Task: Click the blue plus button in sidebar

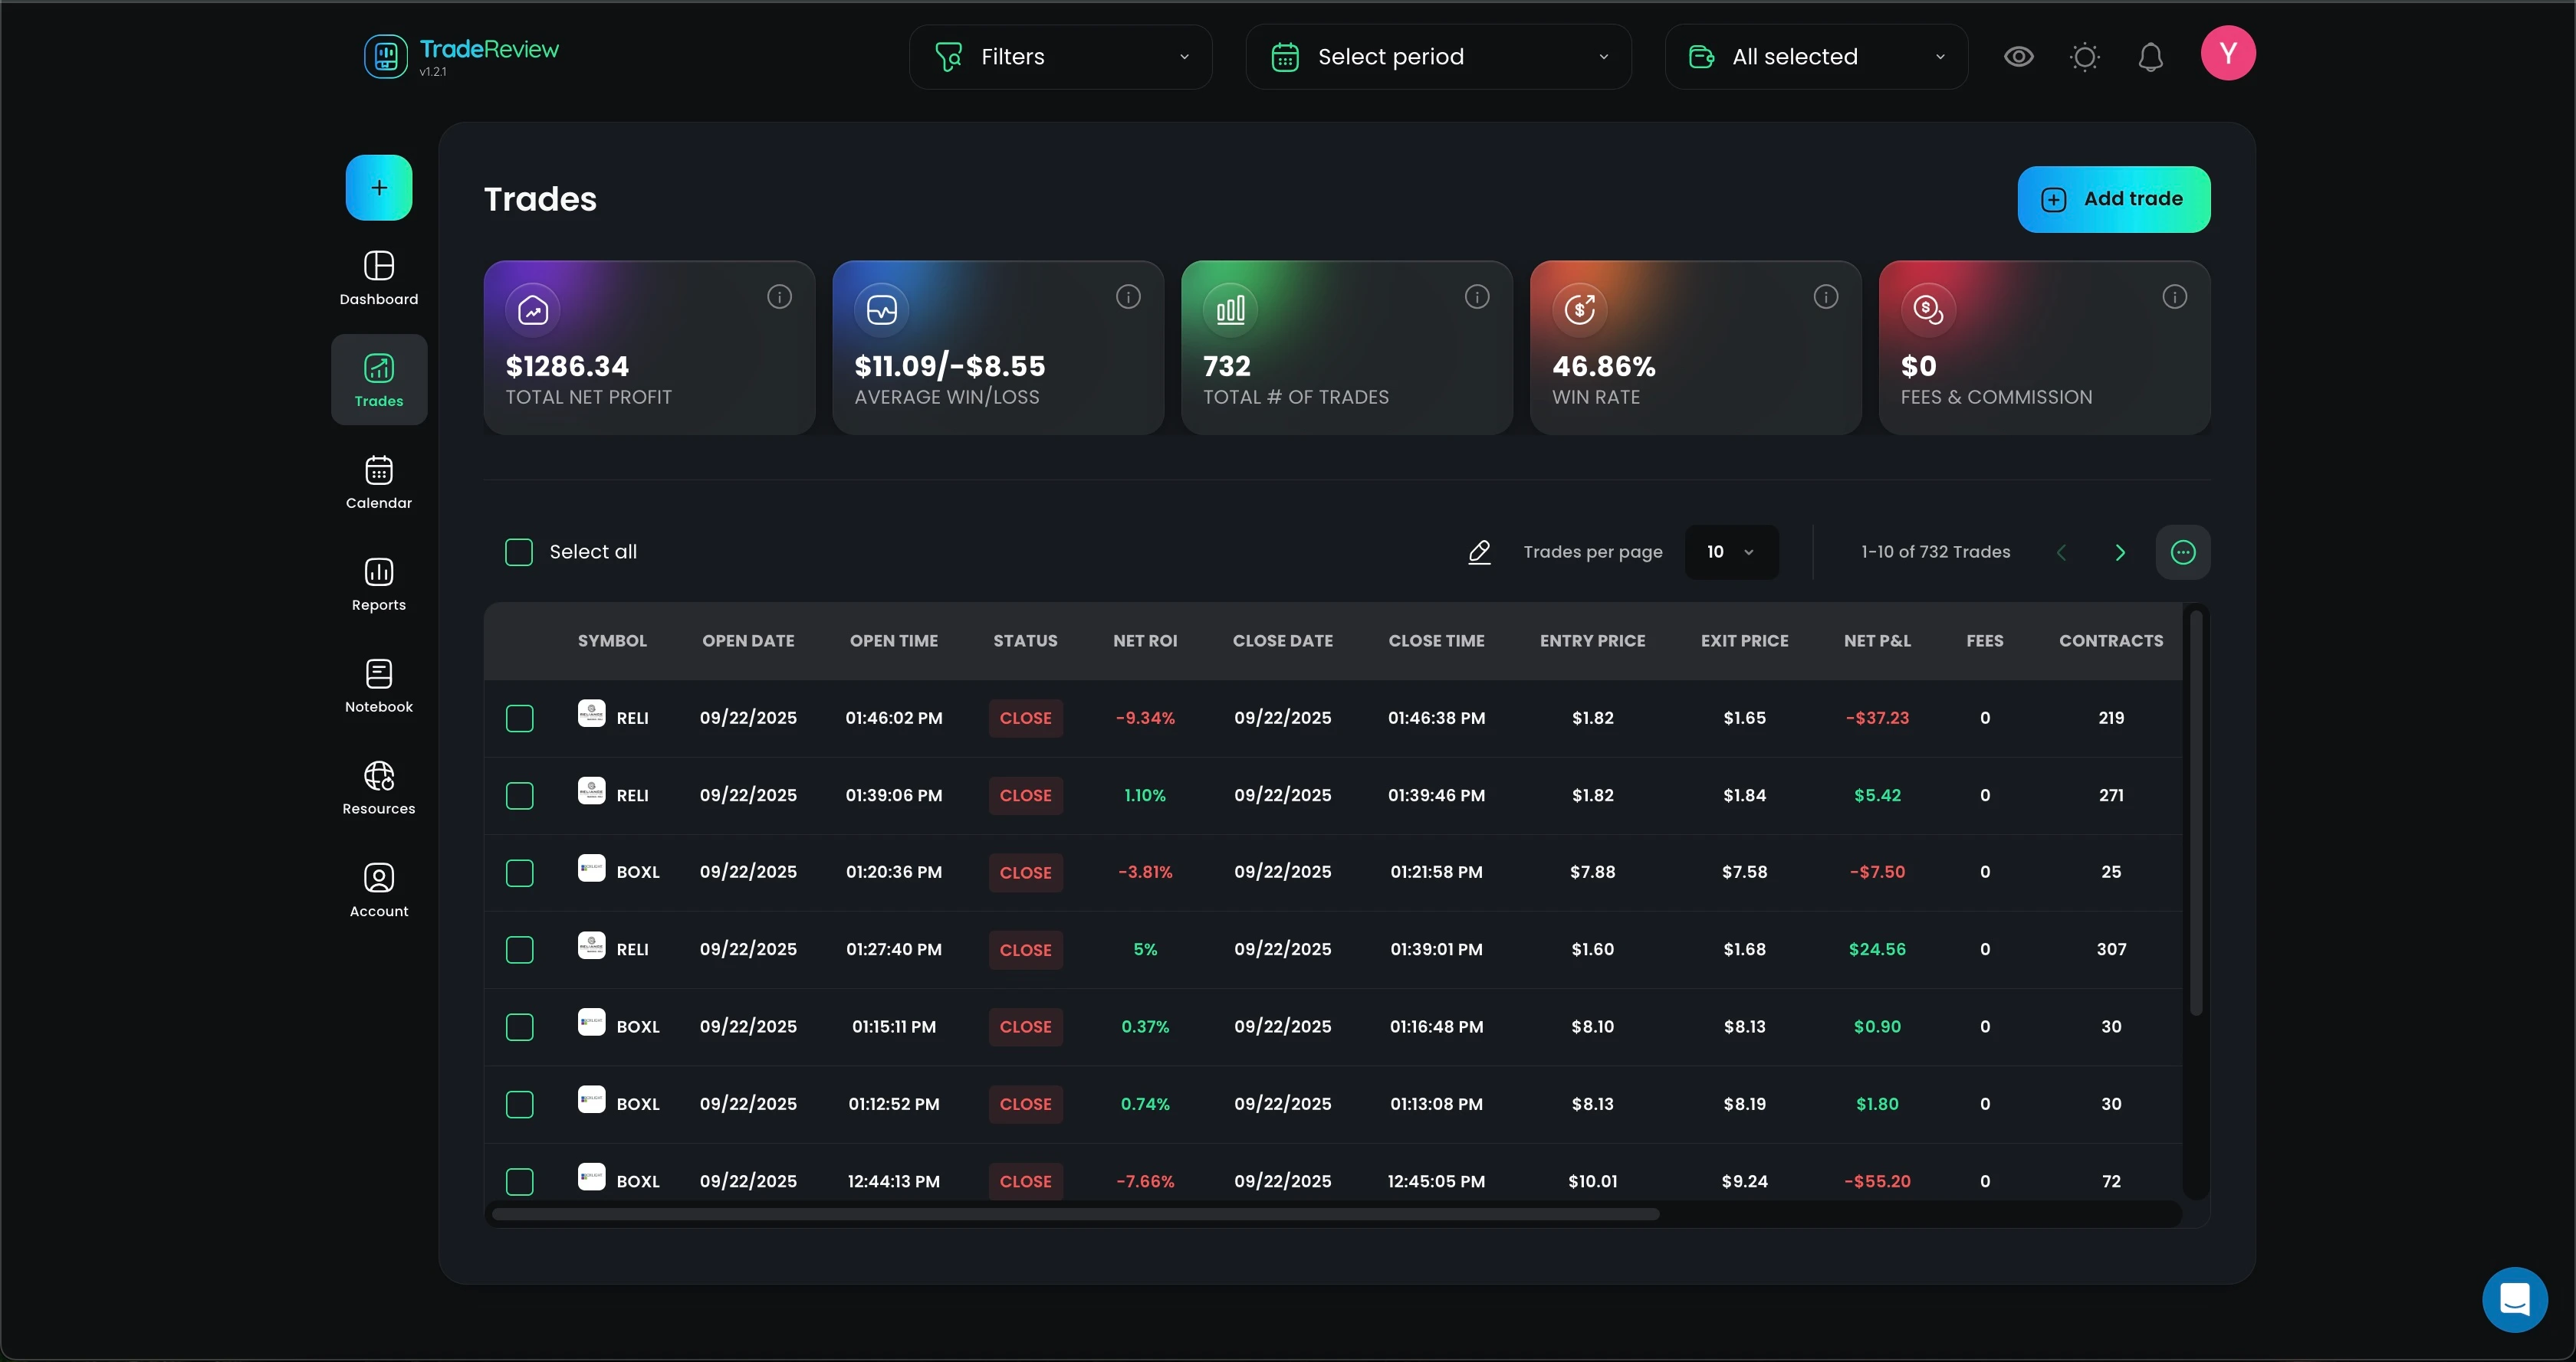Action: tap(379, 188)
